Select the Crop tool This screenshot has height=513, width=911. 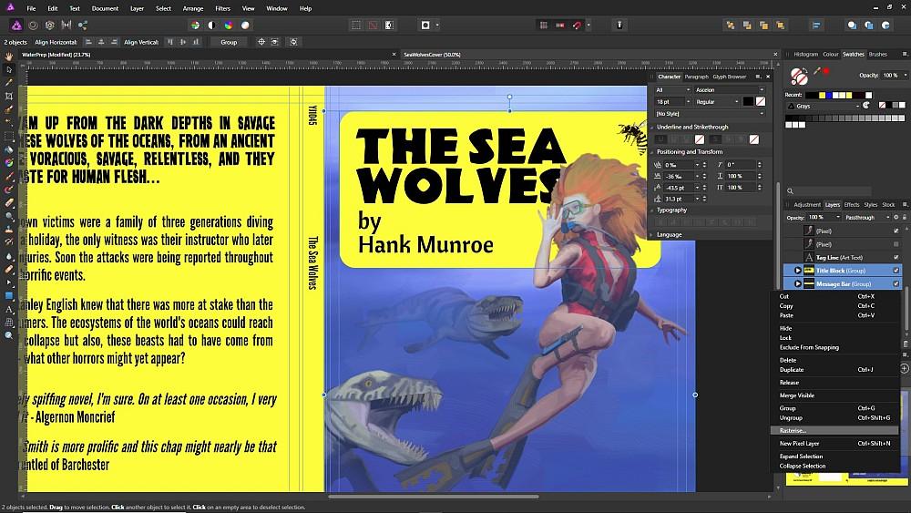coord(9,96)
